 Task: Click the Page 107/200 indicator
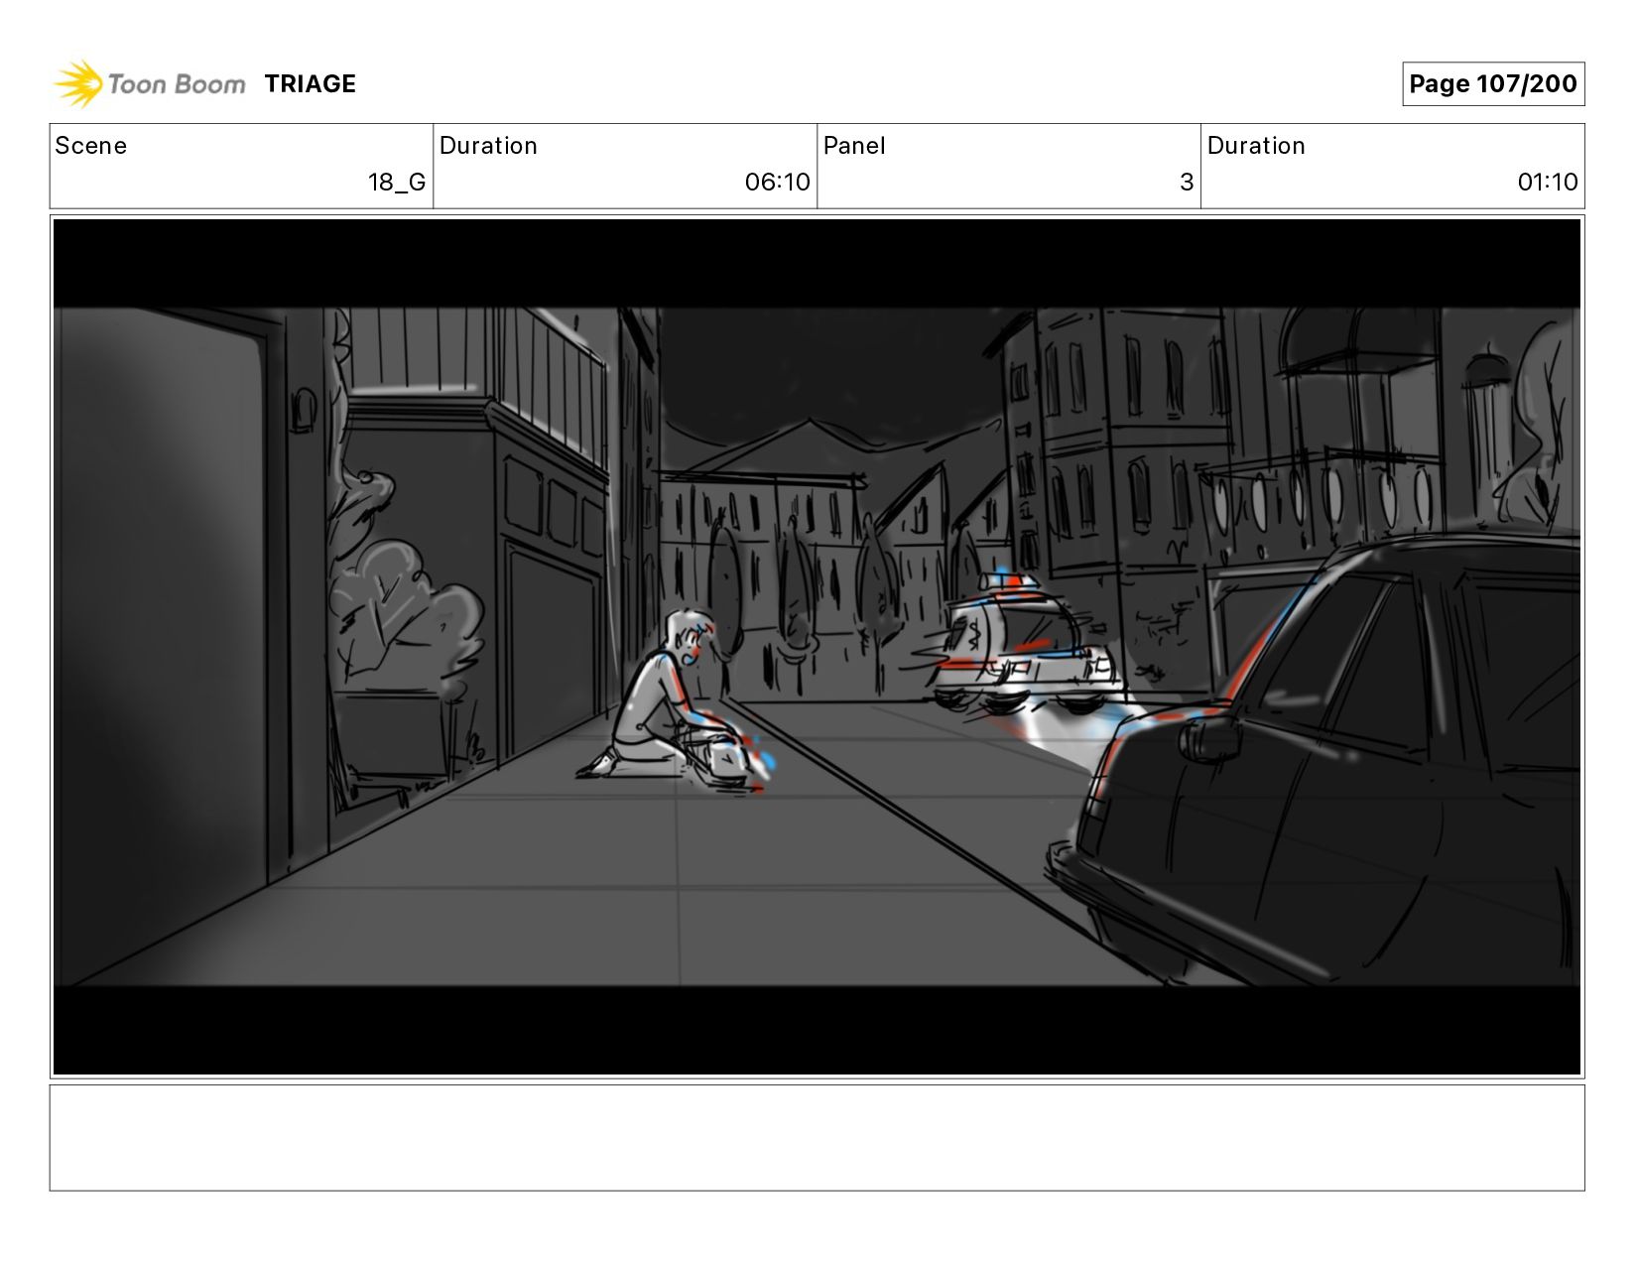click(x=1493, y=84)
